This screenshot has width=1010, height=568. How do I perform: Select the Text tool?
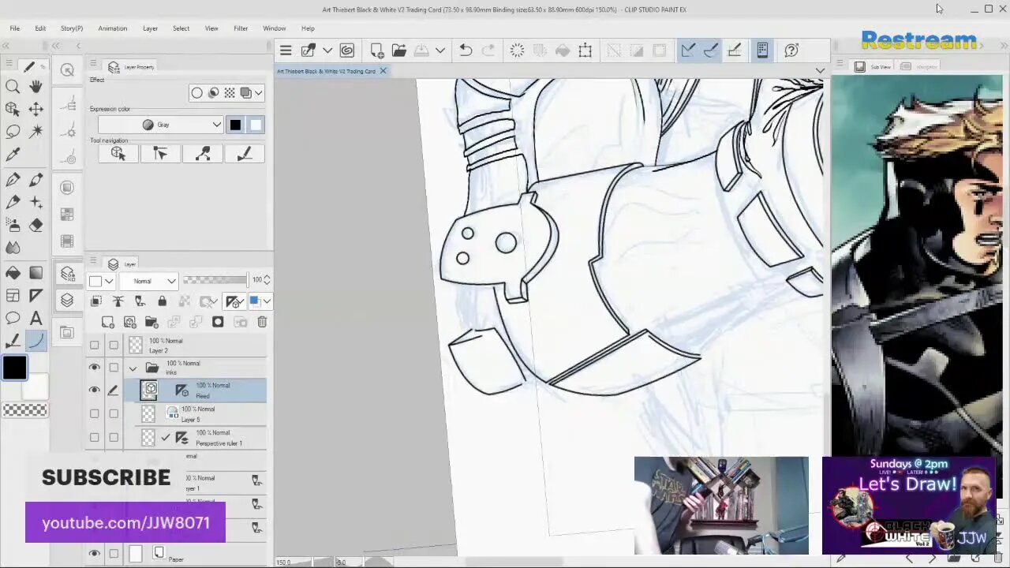[x=36, y=319]
